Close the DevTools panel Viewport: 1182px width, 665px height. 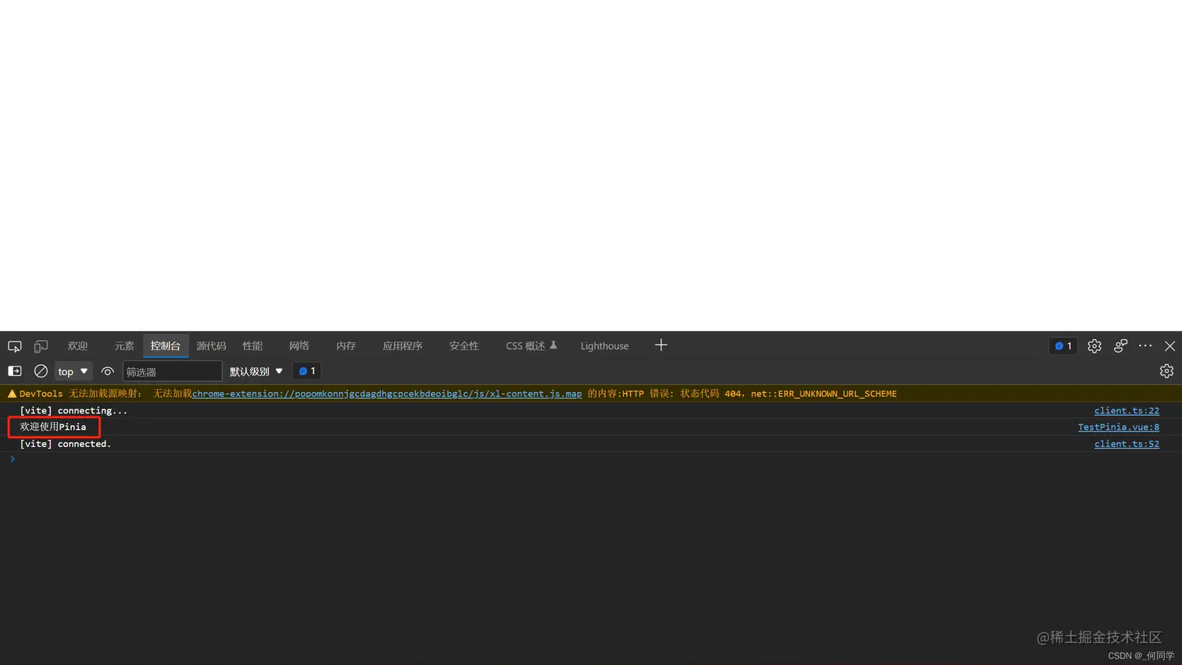click(1170, 346)
